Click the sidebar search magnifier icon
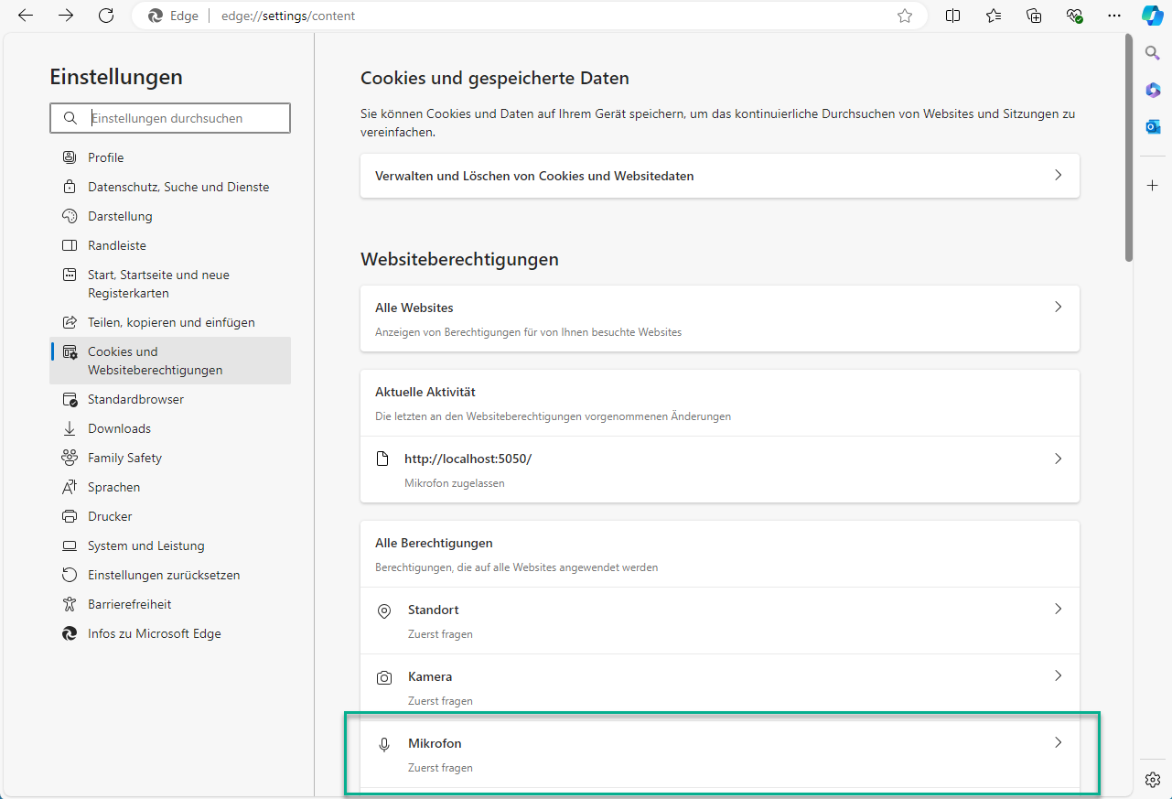Screen dimensions: 1172x799 pyautogui.click(x=1153, y=53)
